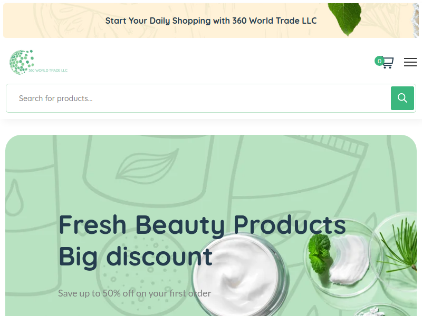The image size is (422, 316).
Task: Click the cart count badge showing 0
Action: [x=379, y=61]
